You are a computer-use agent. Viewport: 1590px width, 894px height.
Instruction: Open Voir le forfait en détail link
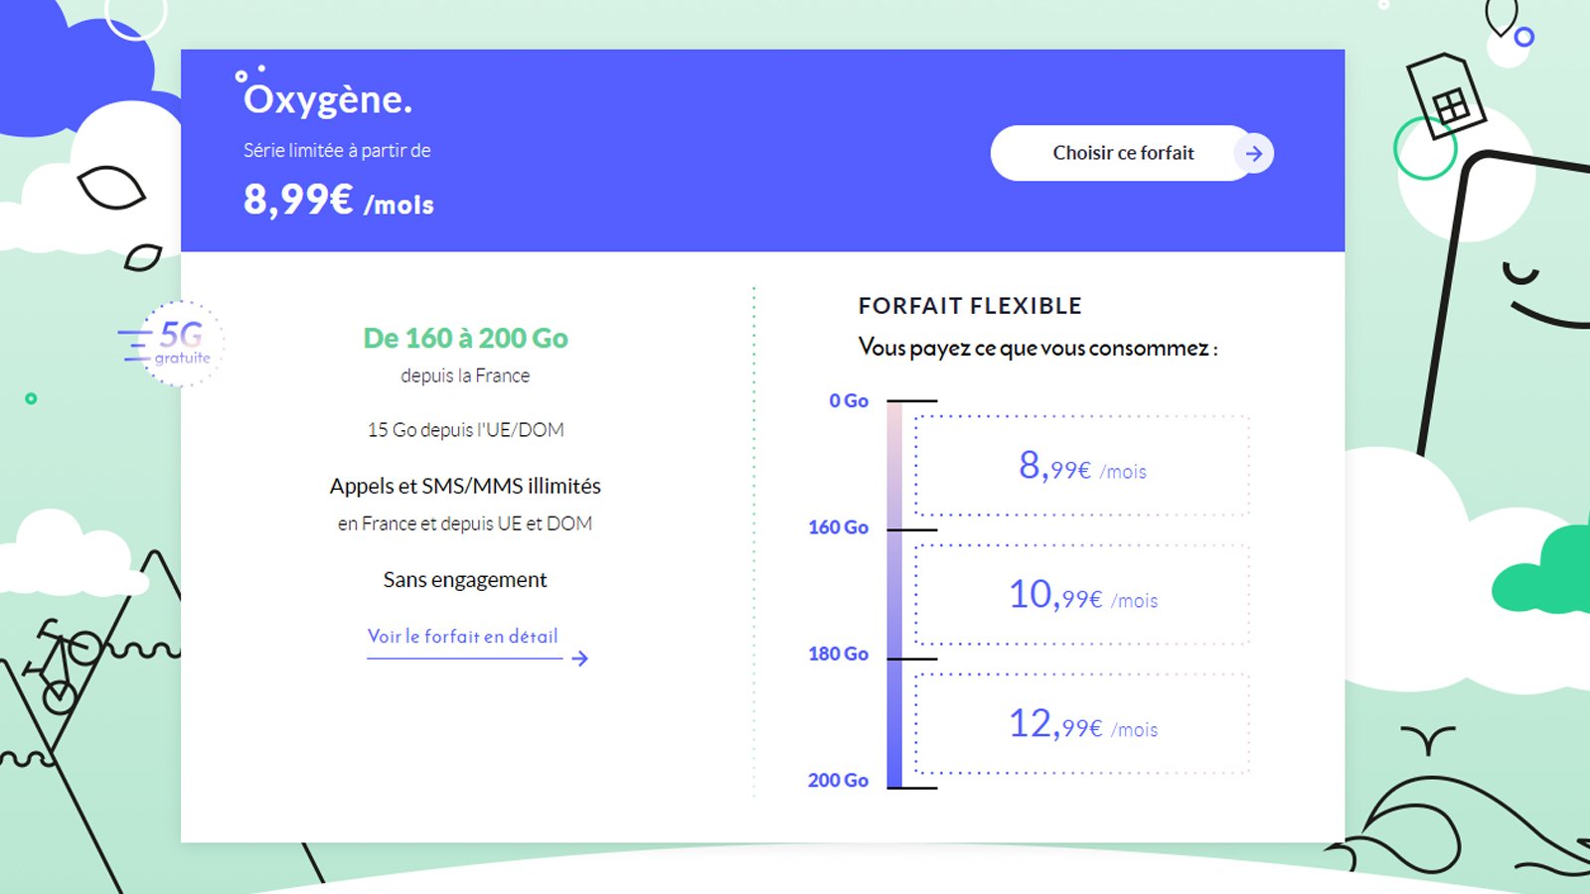tap(463, 637)
